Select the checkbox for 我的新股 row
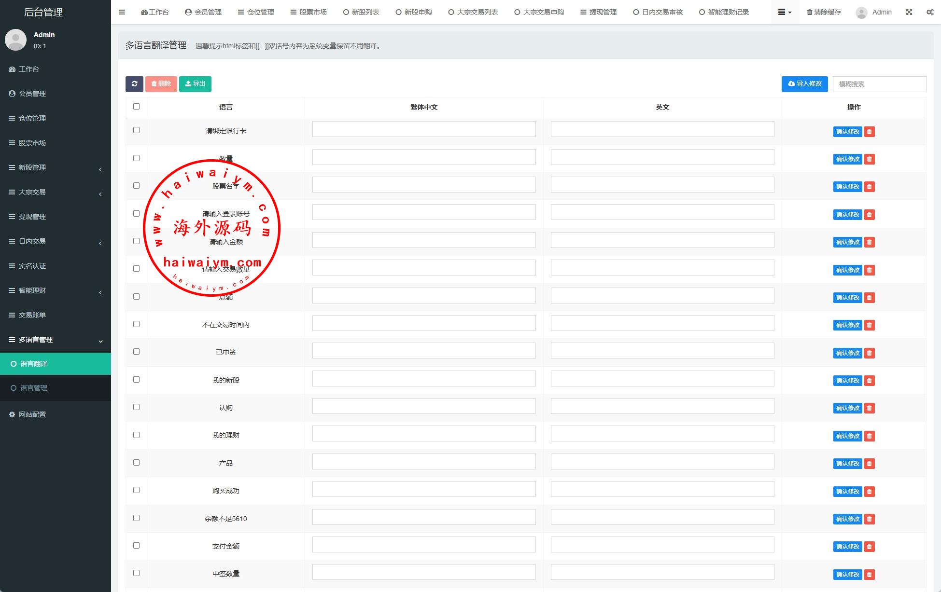 (x=136, y=380)
